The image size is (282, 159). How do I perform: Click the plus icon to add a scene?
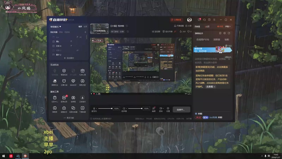[85, 32]
